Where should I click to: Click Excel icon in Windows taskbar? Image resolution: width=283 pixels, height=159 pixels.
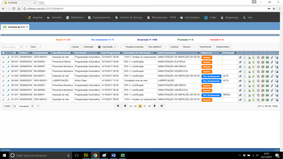click(122, 155)
